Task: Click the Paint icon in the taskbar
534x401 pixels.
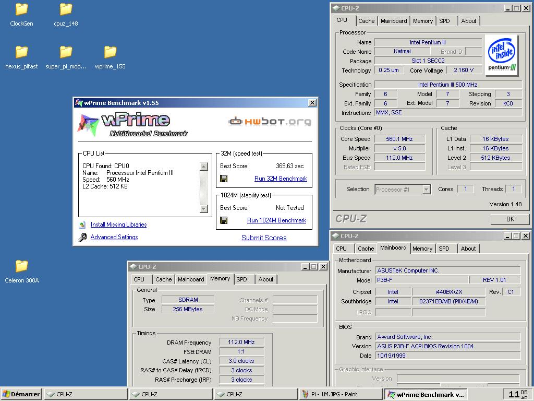Action: click(306, 394)
